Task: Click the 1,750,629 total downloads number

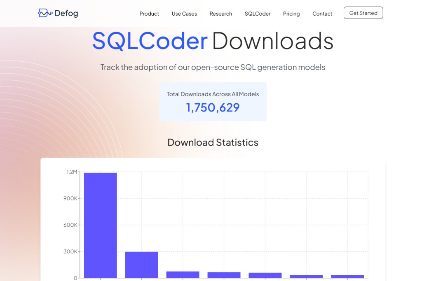Action: 213,107
